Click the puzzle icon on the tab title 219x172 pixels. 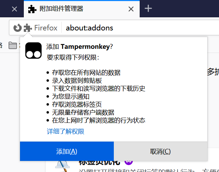tap(32, 9)
